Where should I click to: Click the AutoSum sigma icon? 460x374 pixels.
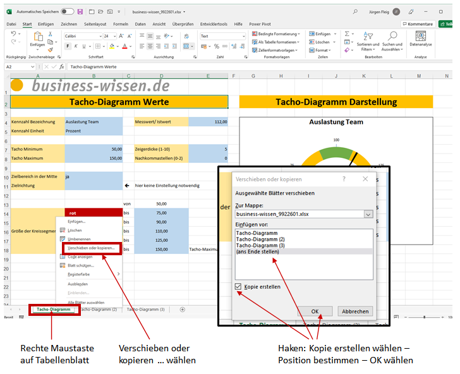pos(347,33)
